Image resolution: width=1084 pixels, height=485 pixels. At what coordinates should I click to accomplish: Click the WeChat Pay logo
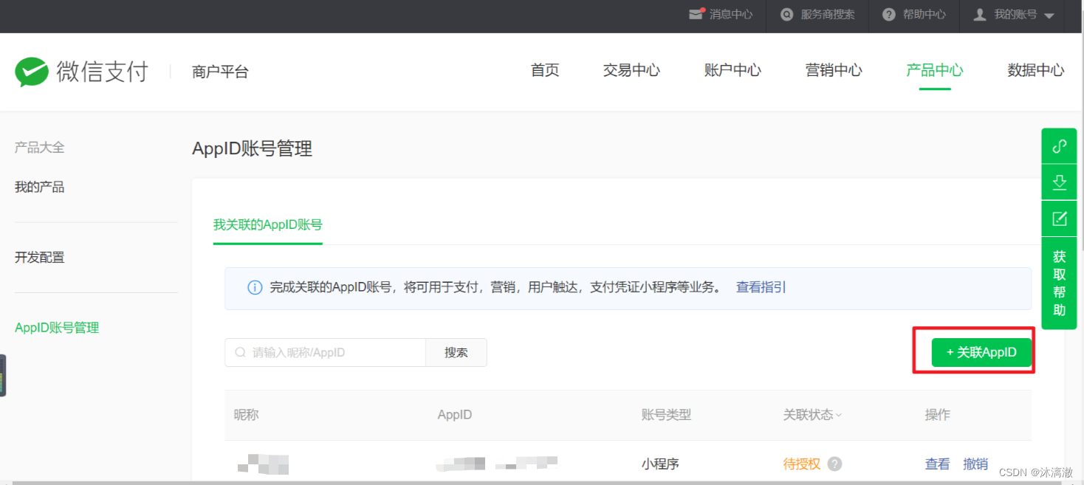point(81,72)
